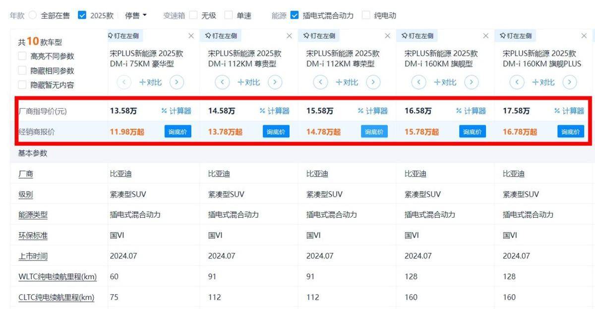This screenshot has height=309, width=595.
Task: Open the CLTC纯电续航里程(km) label link
Action: pos(57,297)
